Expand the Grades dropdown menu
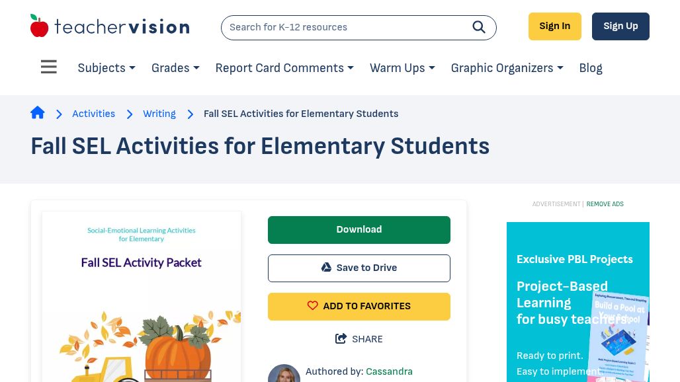This screenshot has height=382, width=680. click(x=175, y=68)
